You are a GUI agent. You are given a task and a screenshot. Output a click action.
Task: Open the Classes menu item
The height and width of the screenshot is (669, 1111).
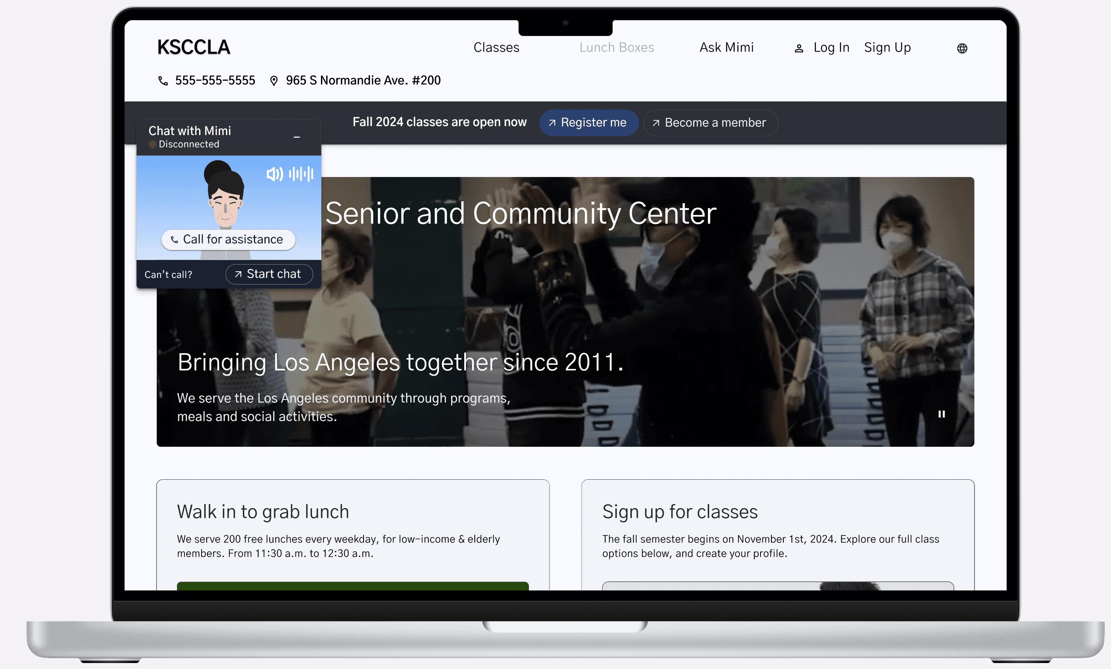click(496, 48)
